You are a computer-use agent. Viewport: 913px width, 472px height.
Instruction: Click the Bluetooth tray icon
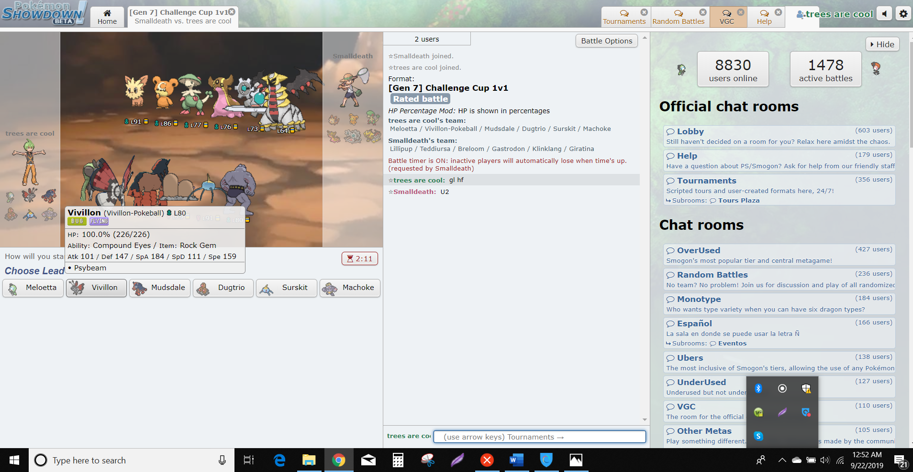[x=758, y=388]
